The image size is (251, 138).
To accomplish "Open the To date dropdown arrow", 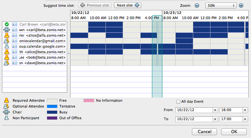I will tap(215, 119).
